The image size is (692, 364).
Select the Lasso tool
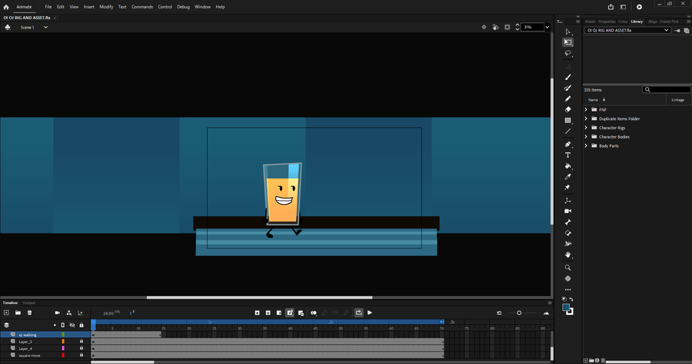point(568,53)
